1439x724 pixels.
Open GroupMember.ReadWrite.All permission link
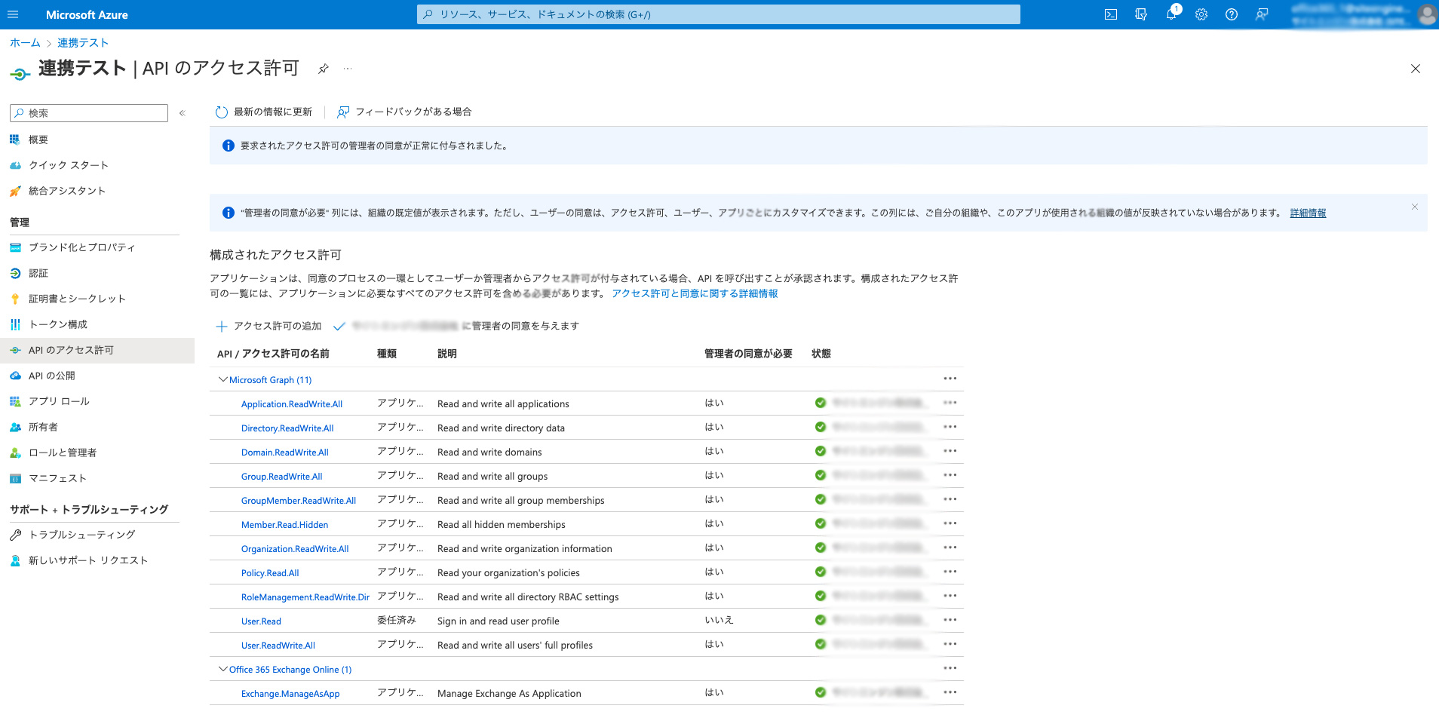pos(299,501)
